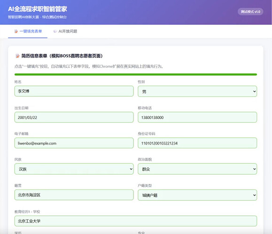272x234 pixels.
Task: Click the 姓名 field containing 李文博
Action: pyautogui.click(x=74, y=91)
